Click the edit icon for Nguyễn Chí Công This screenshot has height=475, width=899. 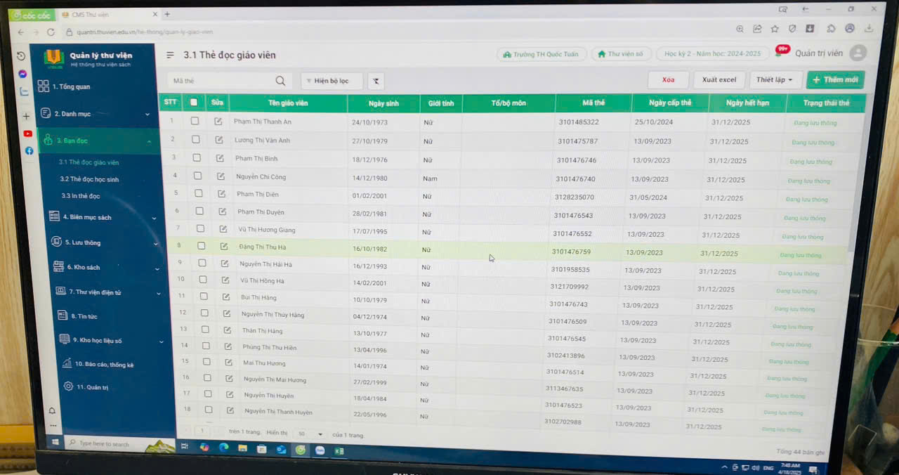point(221,176)
